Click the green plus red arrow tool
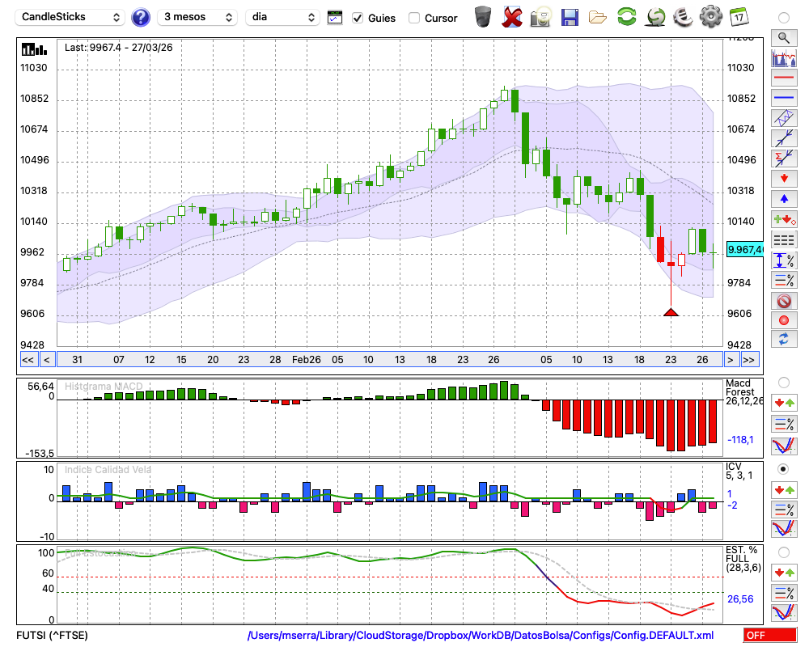 784,219
